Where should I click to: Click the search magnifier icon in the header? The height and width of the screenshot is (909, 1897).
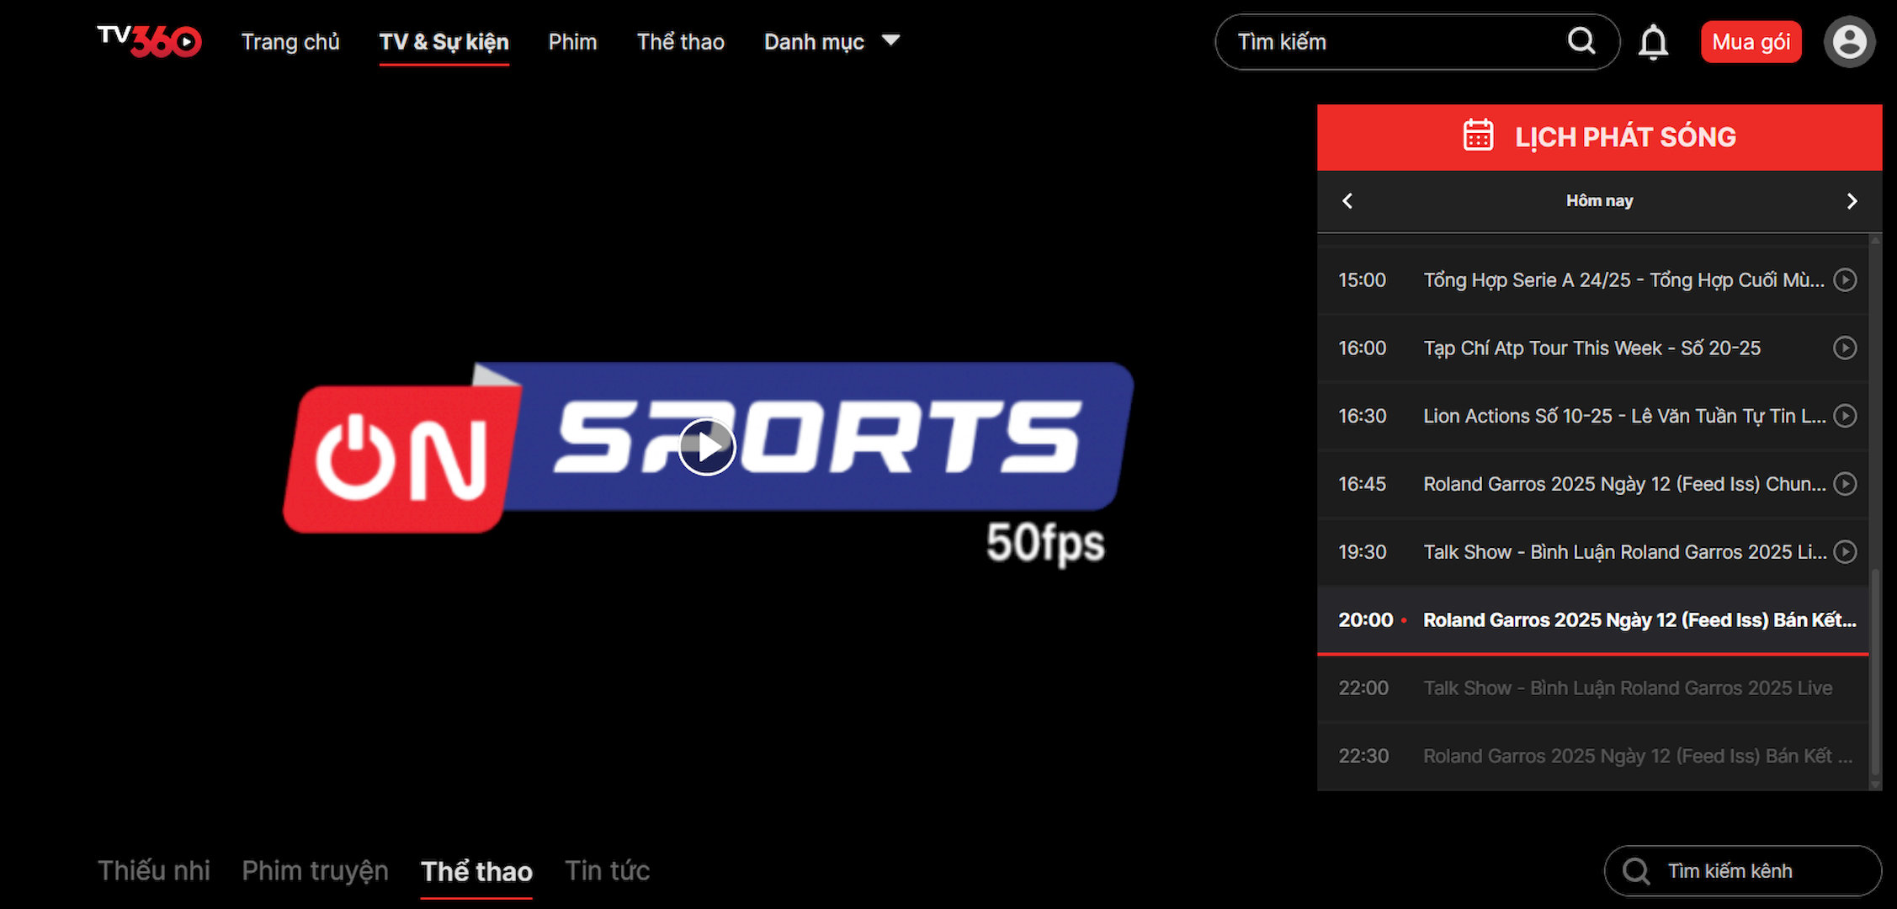[1581, 40]
